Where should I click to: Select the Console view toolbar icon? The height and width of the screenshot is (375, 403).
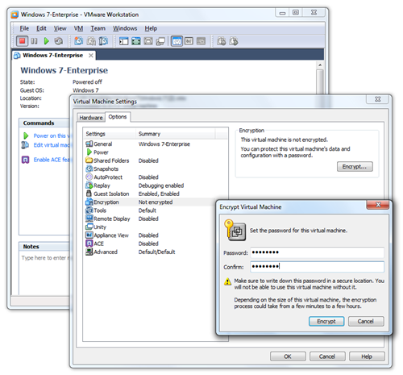(x=201, y=41)
